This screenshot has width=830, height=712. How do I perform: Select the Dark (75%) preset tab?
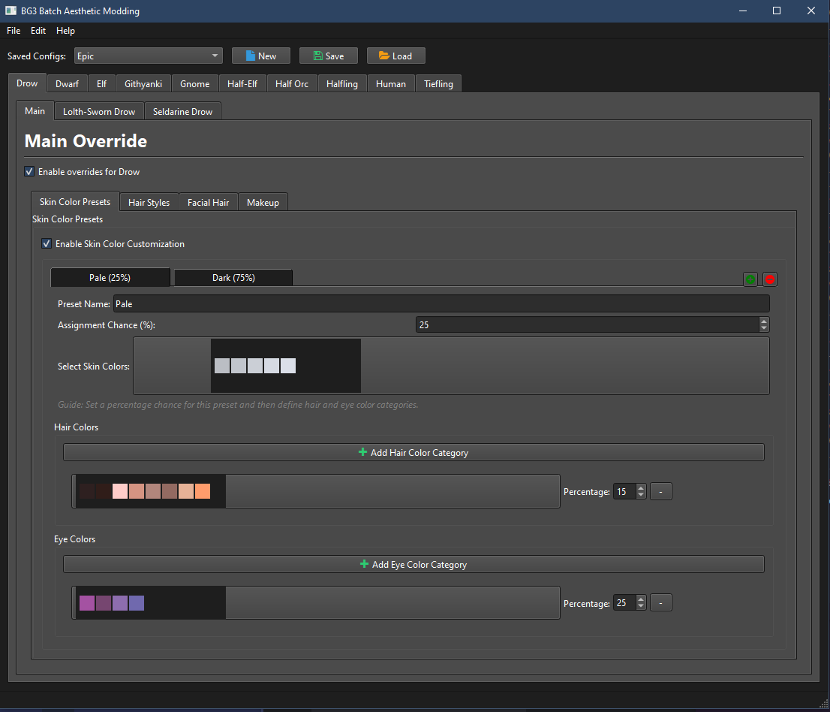pyautogui.click(x=233, y=278)
